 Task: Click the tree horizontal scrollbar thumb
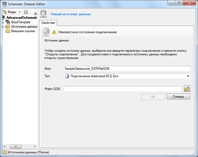pyautogui.click(x=16, y=147)
